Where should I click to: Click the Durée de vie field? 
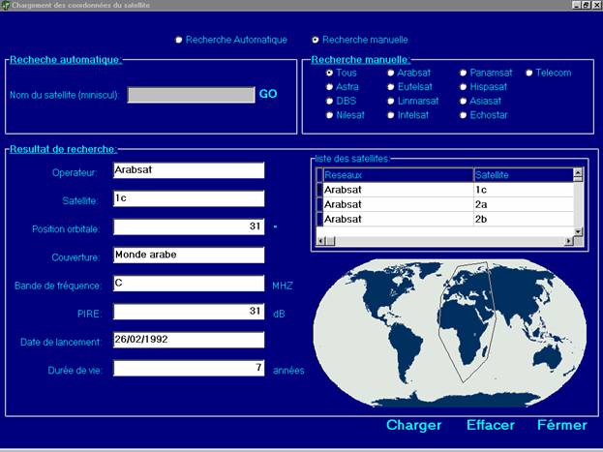189,368
